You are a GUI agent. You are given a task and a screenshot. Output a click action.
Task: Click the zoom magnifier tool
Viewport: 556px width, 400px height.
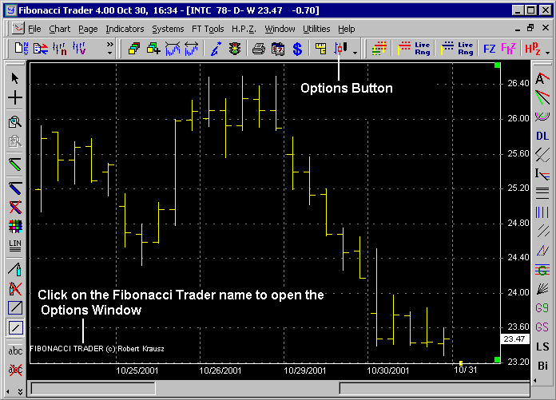15,122
